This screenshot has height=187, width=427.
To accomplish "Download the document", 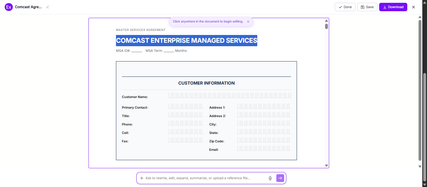I will coord(393,7).
